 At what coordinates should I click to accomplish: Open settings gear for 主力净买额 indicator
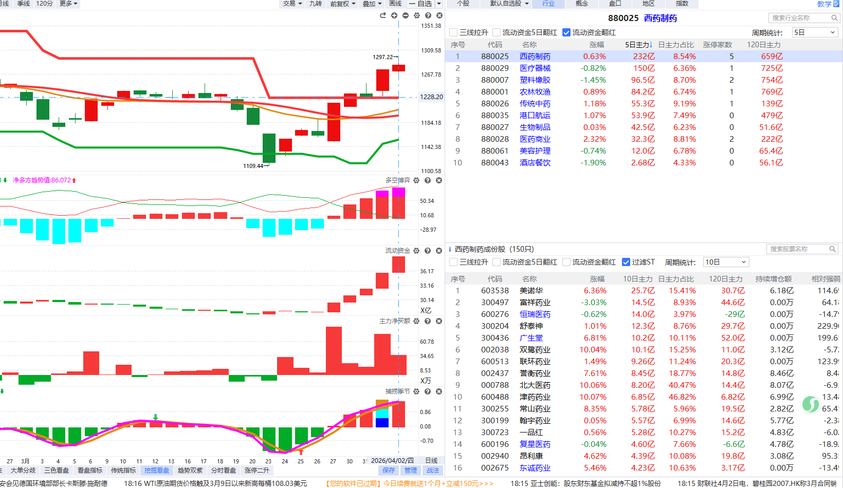tap(416, 321)
